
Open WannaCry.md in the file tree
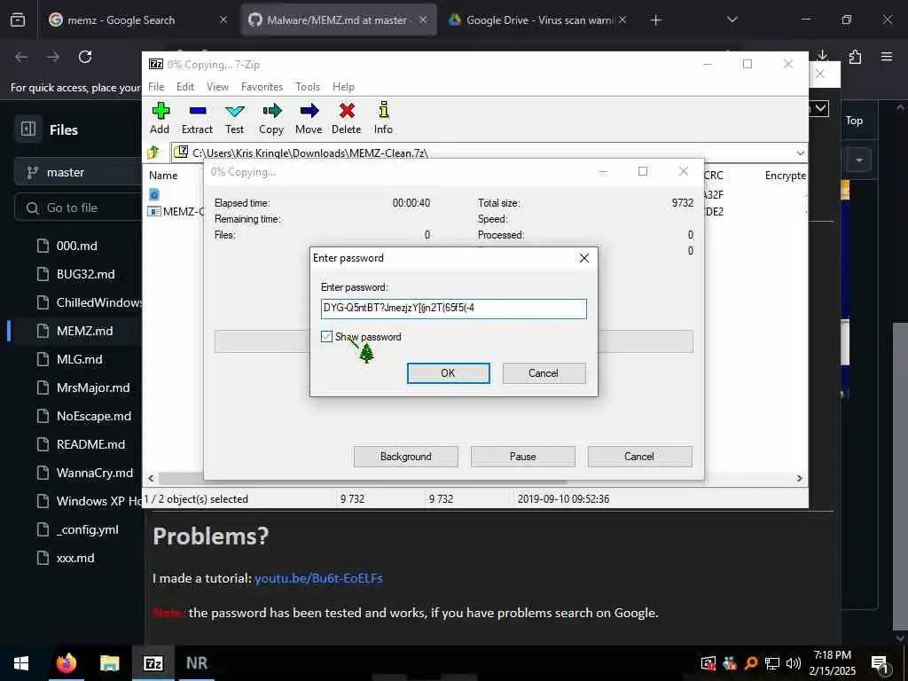(94, 473)
